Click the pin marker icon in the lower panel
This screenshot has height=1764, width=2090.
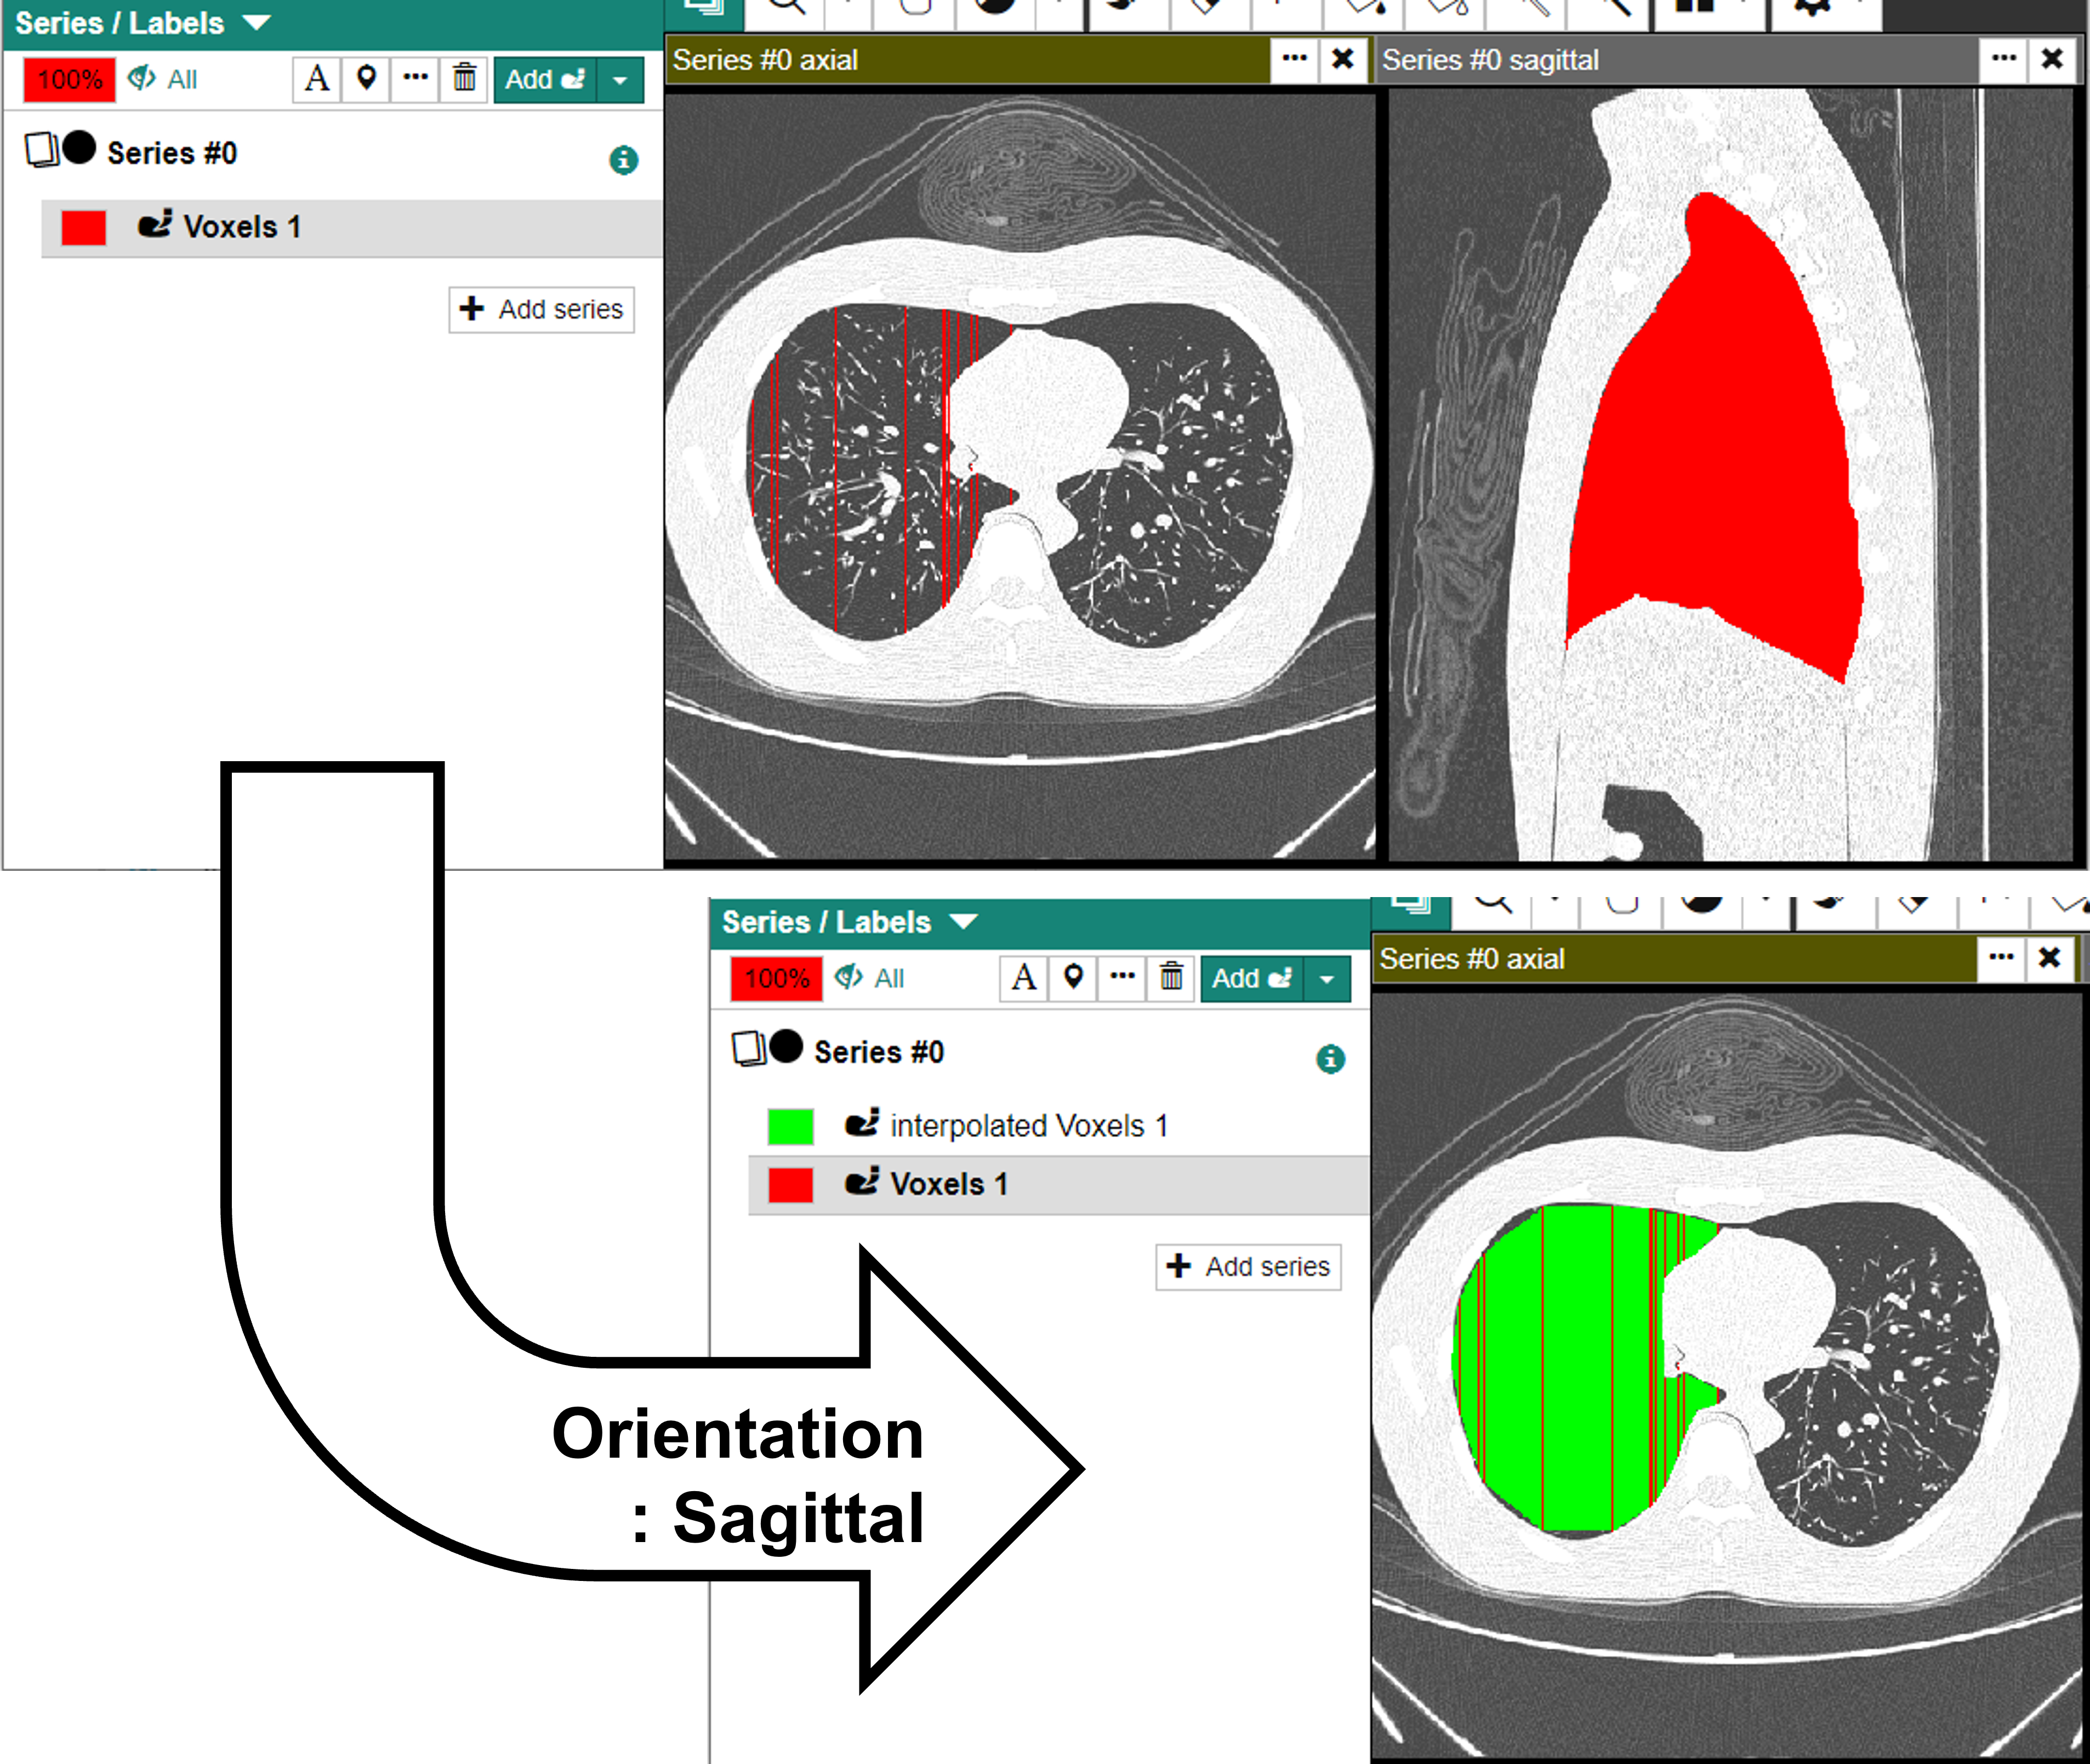point(1073,977)
